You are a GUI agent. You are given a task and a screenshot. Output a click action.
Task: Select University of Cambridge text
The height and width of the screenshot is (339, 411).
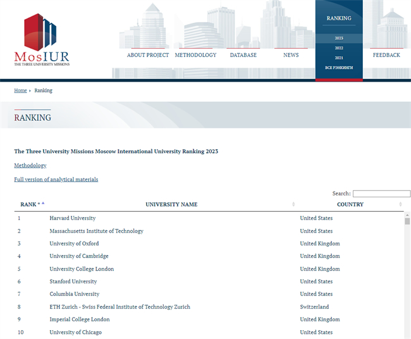[x=79, y=256]
